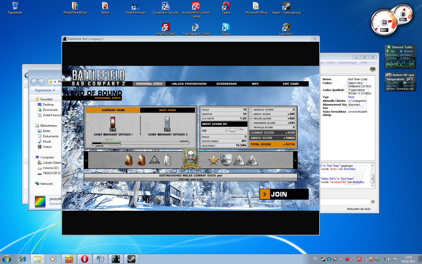This screenshot has width=422, height=264.
Task: Open the INFO tab
Action: (255, 84)
